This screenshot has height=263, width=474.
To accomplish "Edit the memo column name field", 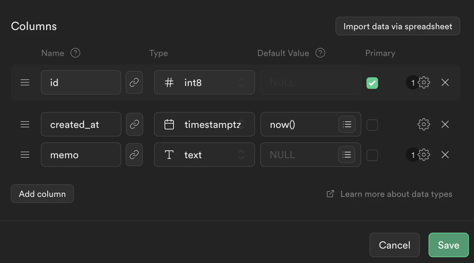I will click(x=81, y=155).
